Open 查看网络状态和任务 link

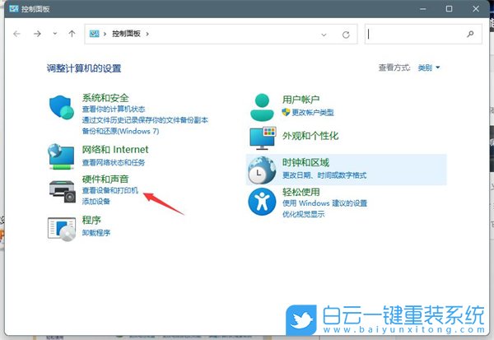[114, 163]
